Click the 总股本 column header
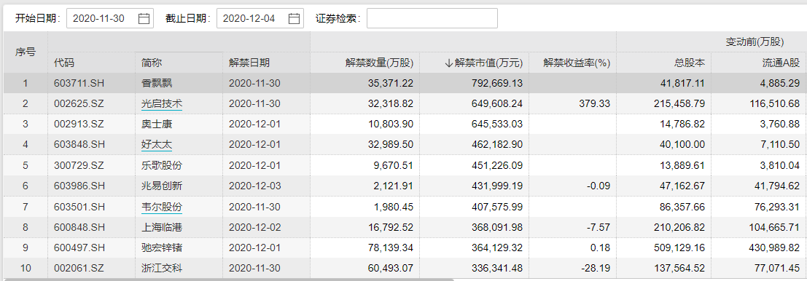The height and width of the screenshot is (281, 807). 690,63
